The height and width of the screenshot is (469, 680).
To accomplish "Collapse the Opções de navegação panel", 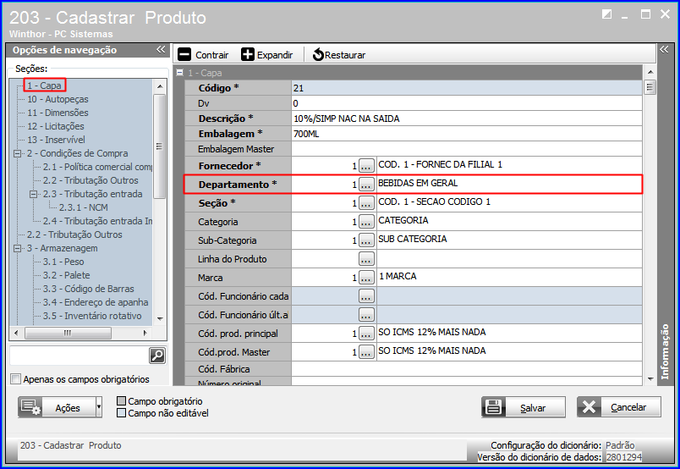I will tap(161, 49).
